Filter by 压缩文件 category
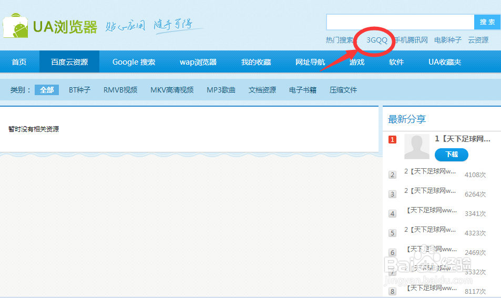This screenshot has height=298, width=501. click(x=343, y=90)
